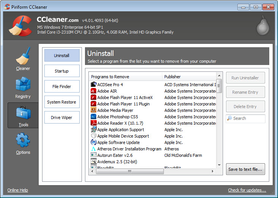Select the ACDSee Pro 4 program name

click(x=110, y=85)
